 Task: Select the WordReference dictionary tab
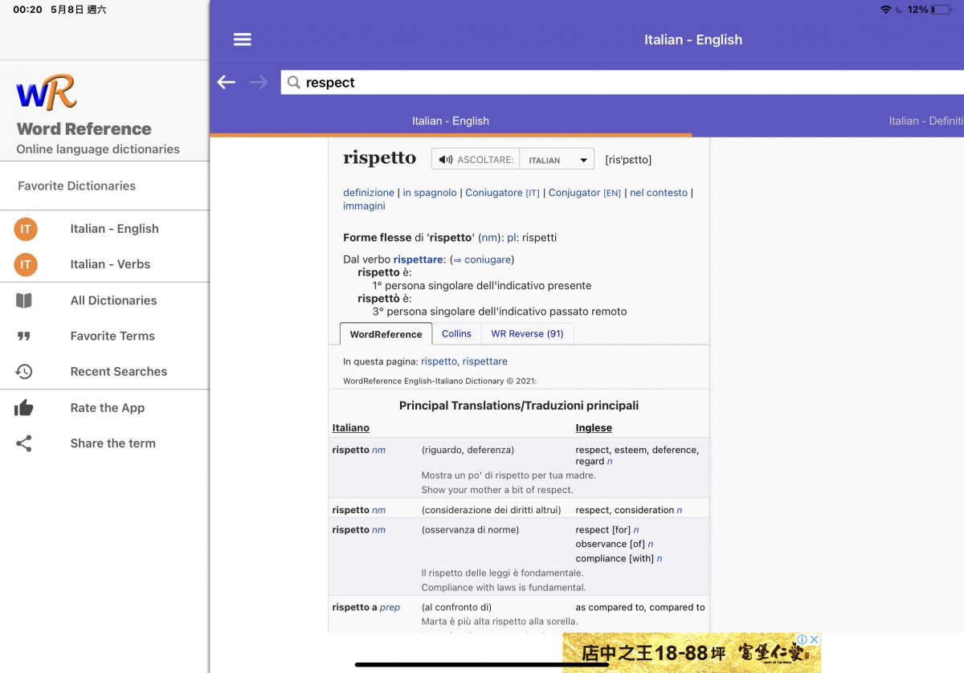[386, 334]
